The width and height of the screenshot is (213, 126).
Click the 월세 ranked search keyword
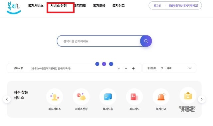169,68
